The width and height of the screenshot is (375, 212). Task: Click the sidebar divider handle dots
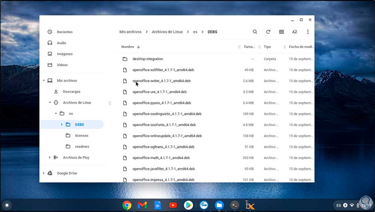pos(110,103)
